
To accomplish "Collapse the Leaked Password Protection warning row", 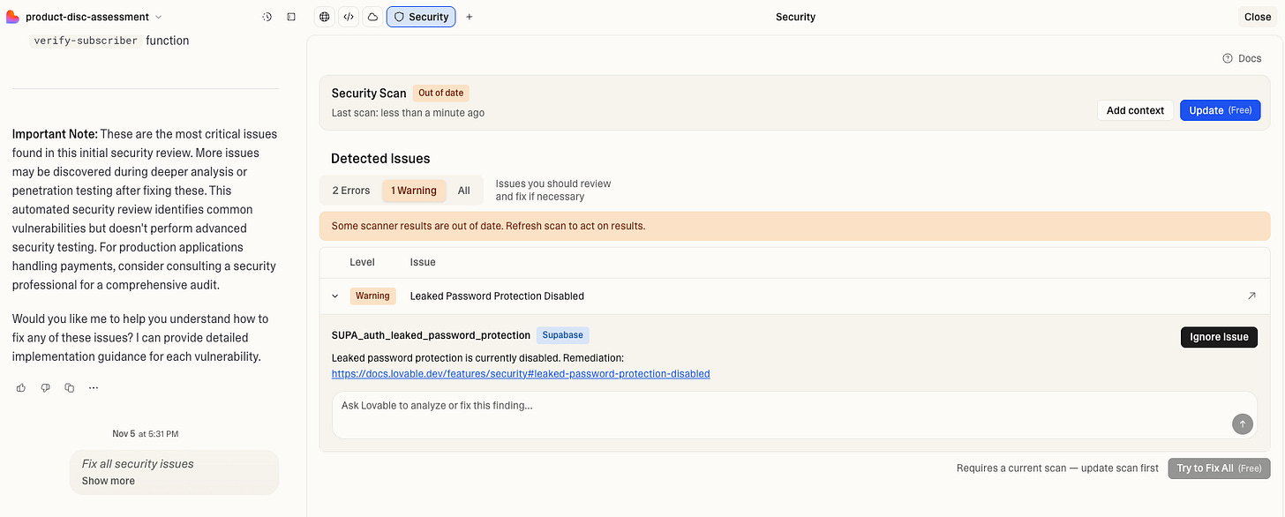I will tap(334, 296).
